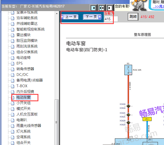Open 人机交互面板 tree entry
Image resolution: width=164 pixels, height=145 pixels.
[27, 114]
